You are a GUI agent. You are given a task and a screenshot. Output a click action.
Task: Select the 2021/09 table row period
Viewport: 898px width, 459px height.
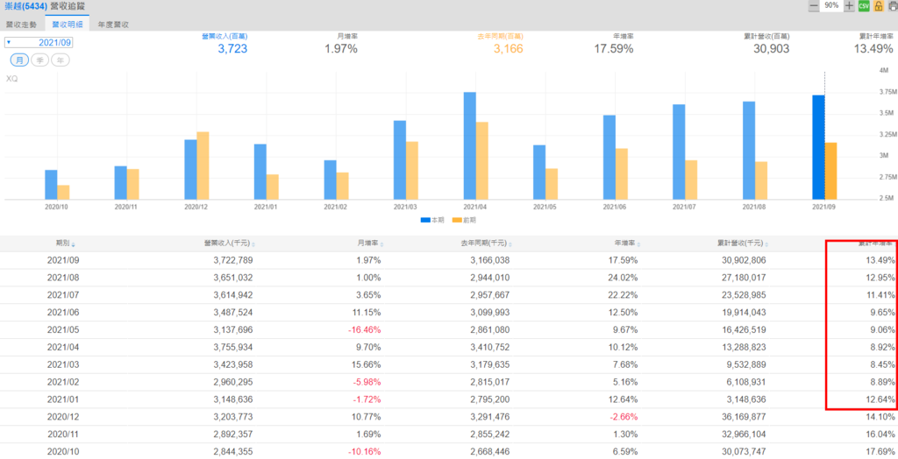point(63,260)
